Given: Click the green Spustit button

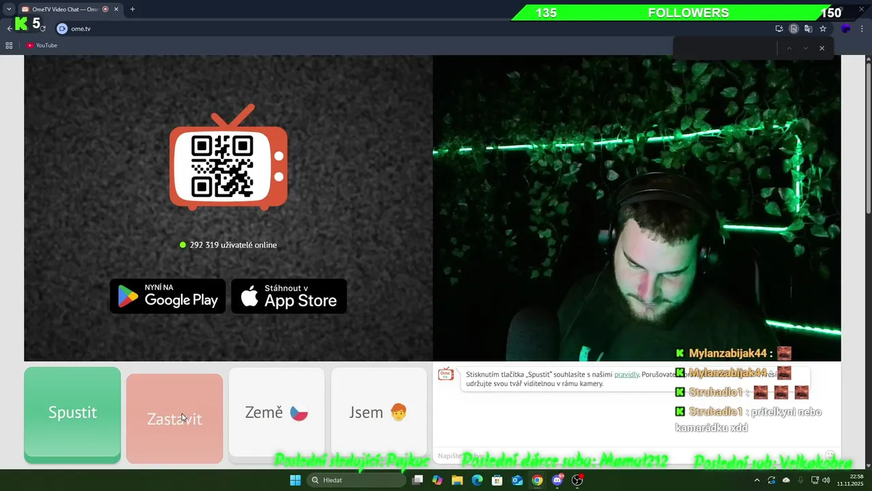Looking at the screenshot, I should pos(72,415).
